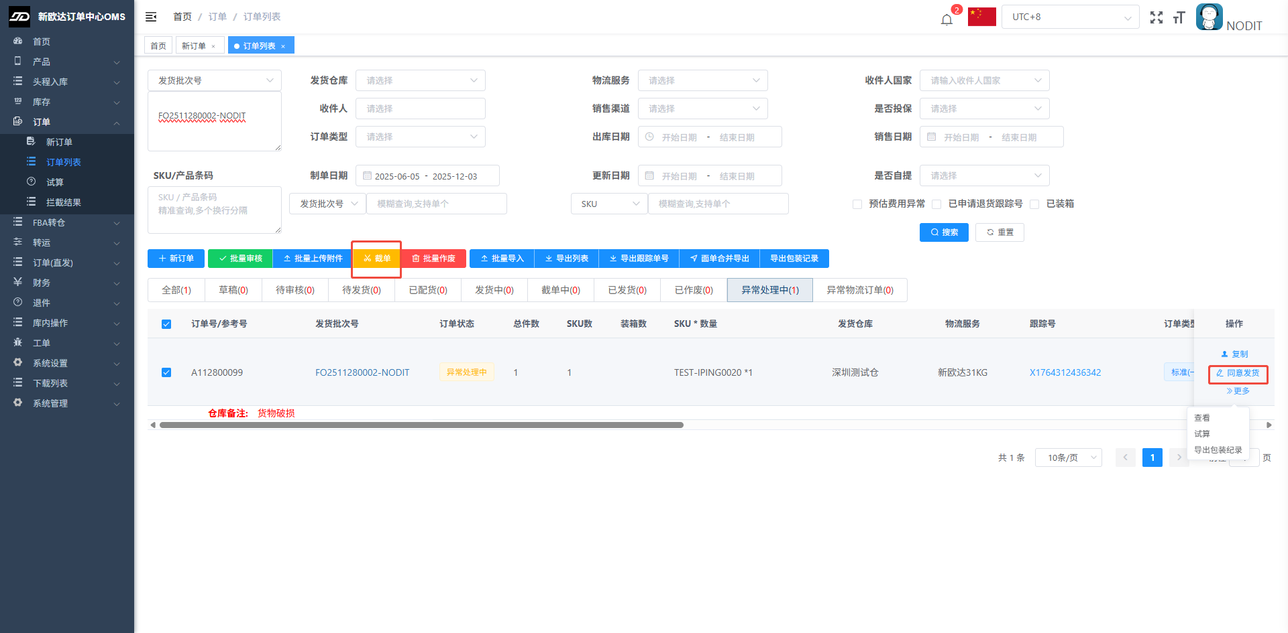This screenshot has height=633, width=1288.
Task: Open the NODIT user avatar
Action: point(1209,17)
